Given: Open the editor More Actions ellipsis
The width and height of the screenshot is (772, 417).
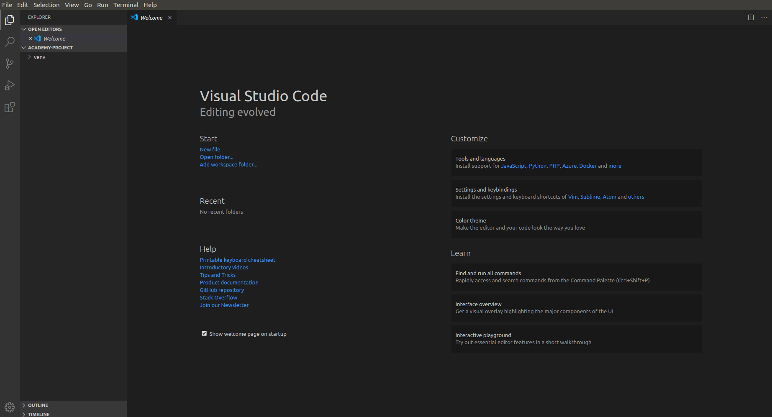Looking at the screenshot, I should 764,18.
